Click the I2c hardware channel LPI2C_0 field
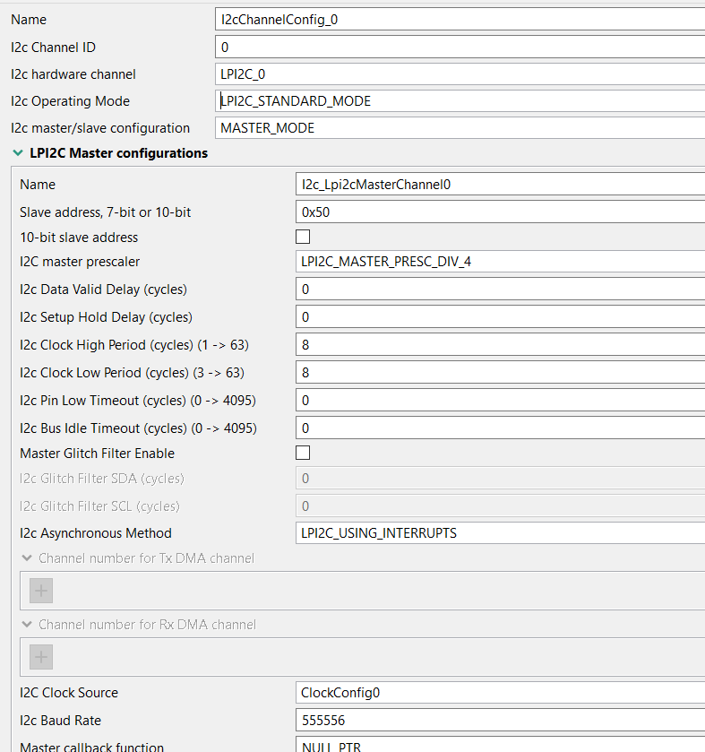705x752 pixels. pyautogui.click(x=448, y=74)
